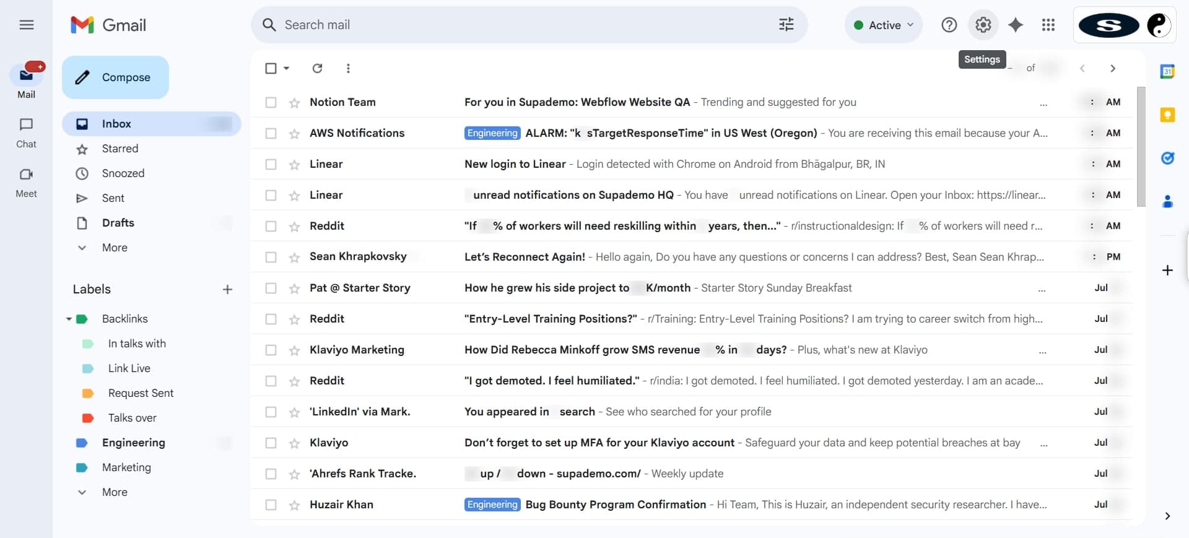Open Google Calendar side panel
This screenshot has width=1189, height=538.
pos(1167,71)
